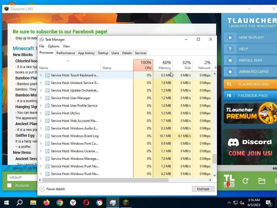Open the View menu in Task Manager
277x208 pixels.
[x=67, y=46]
